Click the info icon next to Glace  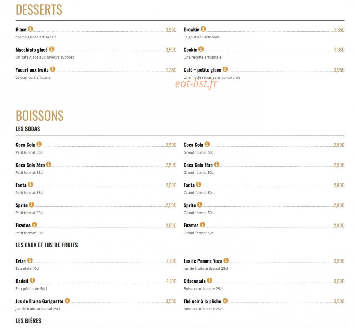[x=31, y=29]
